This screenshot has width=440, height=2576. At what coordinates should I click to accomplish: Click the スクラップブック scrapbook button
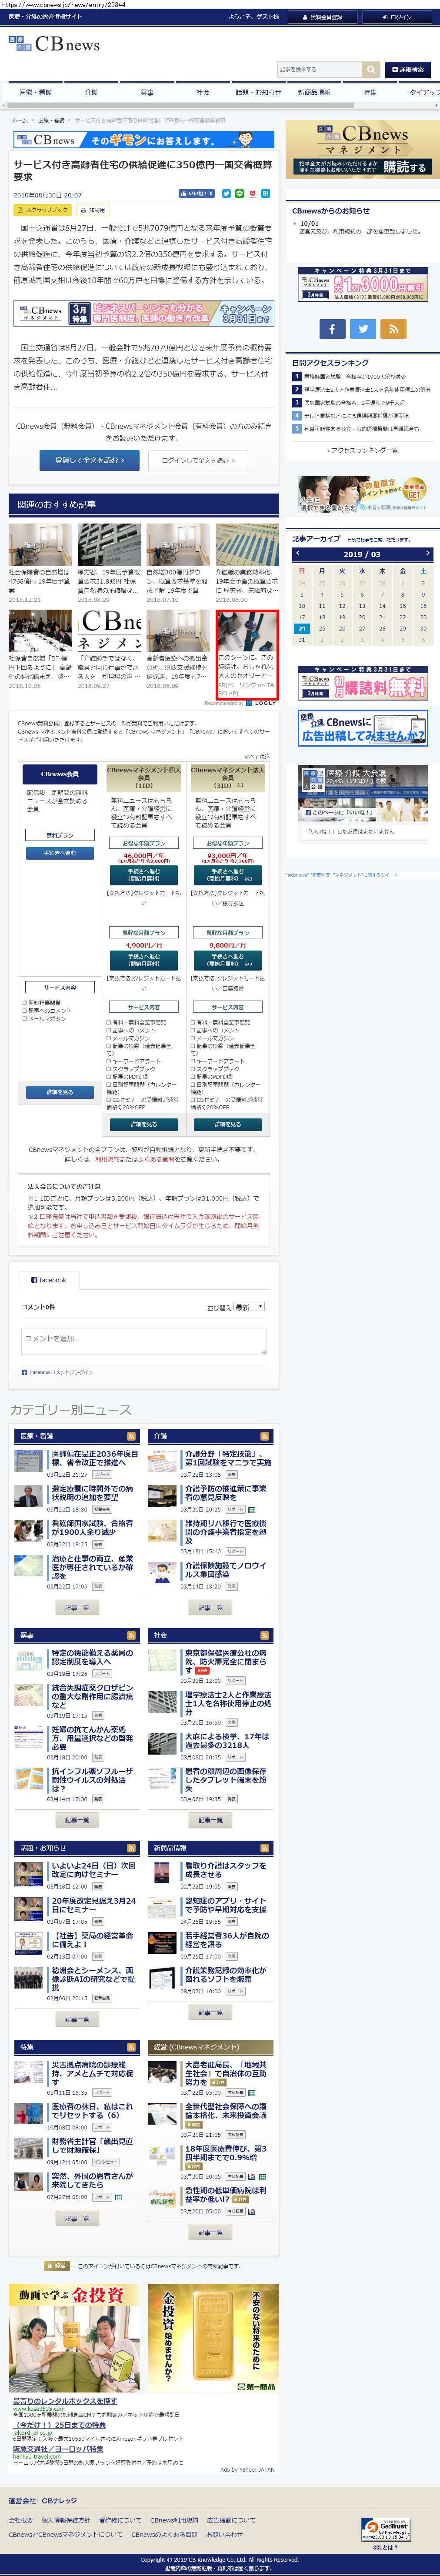point(42,210)
